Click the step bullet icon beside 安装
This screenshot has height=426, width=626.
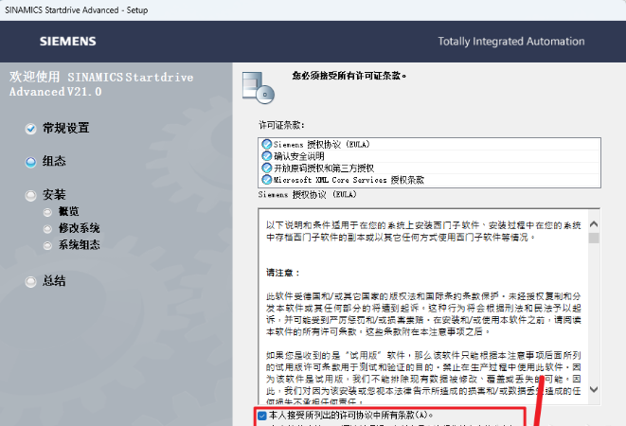click(x=31, y=196)
